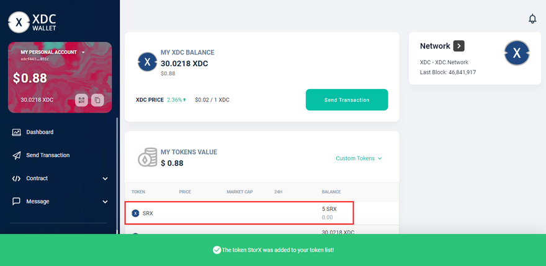Copy the wallet address icon
The width and height of the screenshot is (546, 266).
(x=97, y=100)
